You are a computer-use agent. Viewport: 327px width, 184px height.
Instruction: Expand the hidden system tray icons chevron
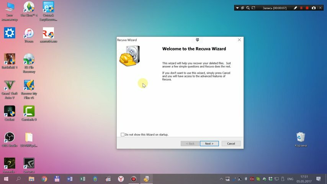click(x=221, y=179)
